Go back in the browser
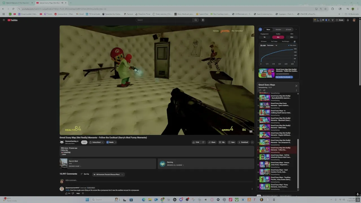The width and height of the screenshot is (361, 203). 3,9
